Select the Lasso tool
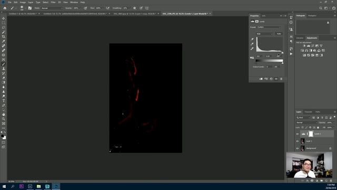Screen dimensions: 337x190 coord(4,27)
